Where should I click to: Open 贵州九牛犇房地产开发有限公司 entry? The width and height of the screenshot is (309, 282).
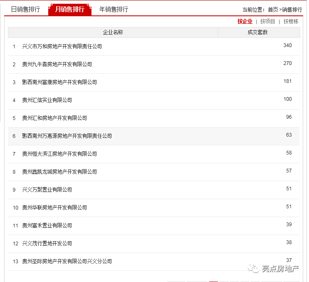(57, 64)
